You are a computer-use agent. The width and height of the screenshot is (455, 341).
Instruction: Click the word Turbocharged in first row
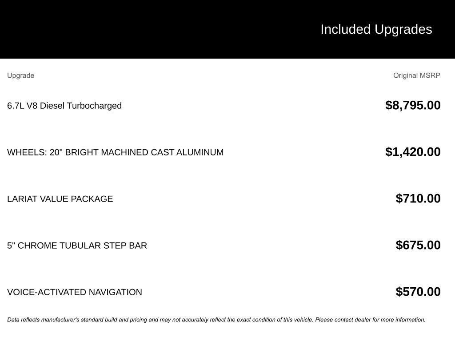[94, 106]
